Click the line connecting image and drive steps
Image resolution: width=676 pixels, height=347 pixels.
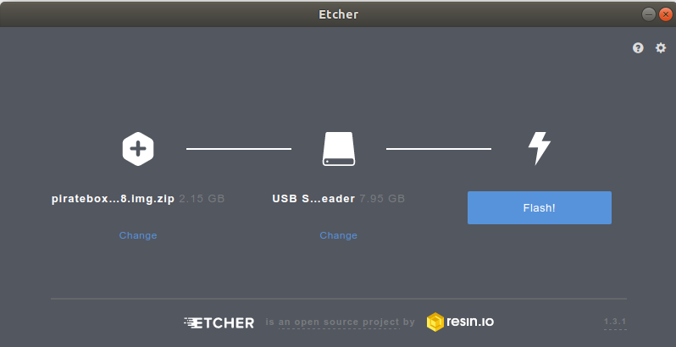point(239,149)
